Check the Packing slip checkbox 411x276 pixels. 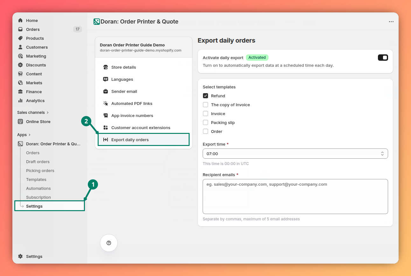point(205,122)
